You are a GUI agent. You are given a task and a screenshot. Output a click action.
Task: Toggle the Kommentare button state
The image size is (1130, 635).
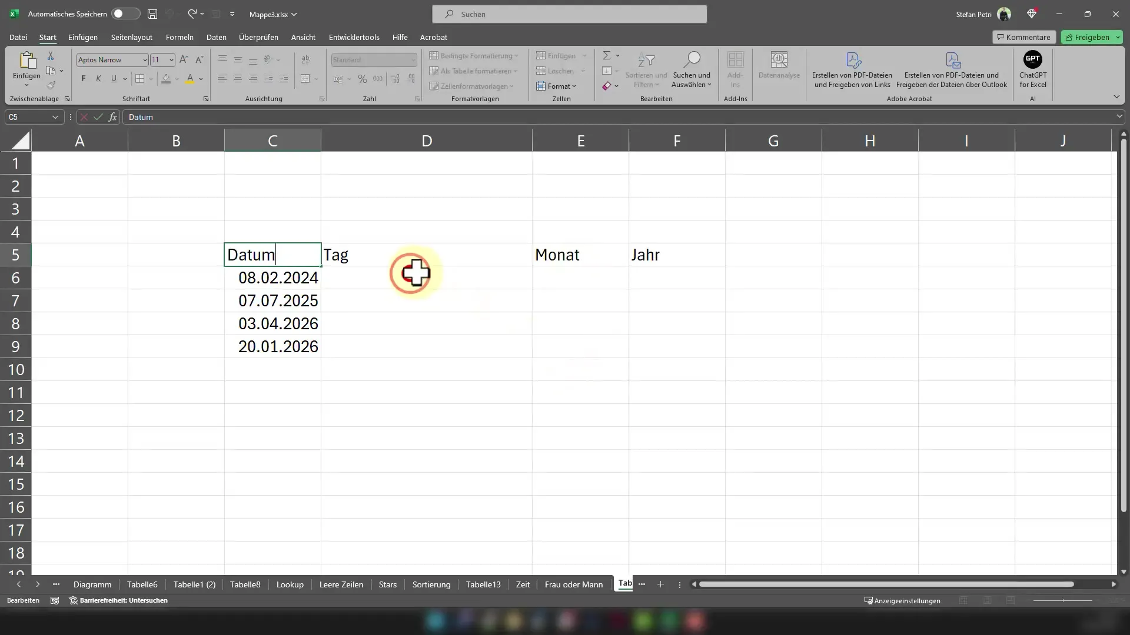1023,36
